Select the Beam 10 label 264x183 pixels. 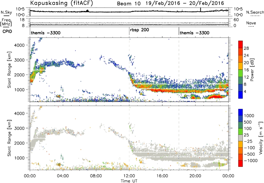click(x=129, y=4)
